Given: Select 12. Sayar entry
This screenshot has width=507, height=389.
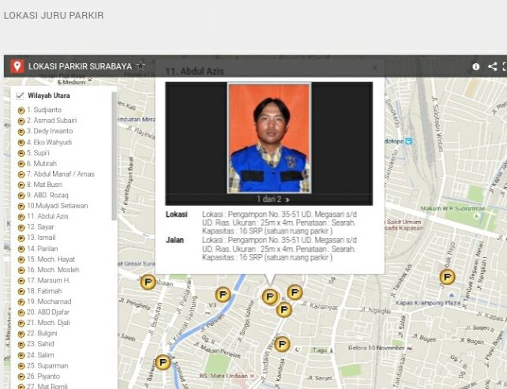Looking at the screenshot, I should click(x=40, y=226).
